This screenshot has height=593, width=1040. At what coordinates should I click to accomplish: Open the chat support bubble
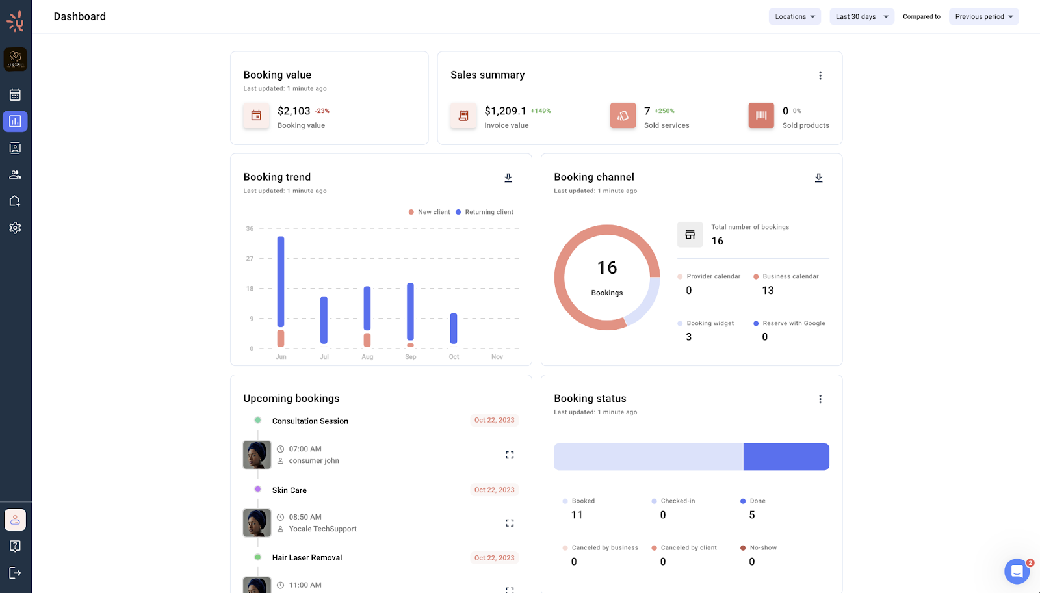tap(1017, 572)
